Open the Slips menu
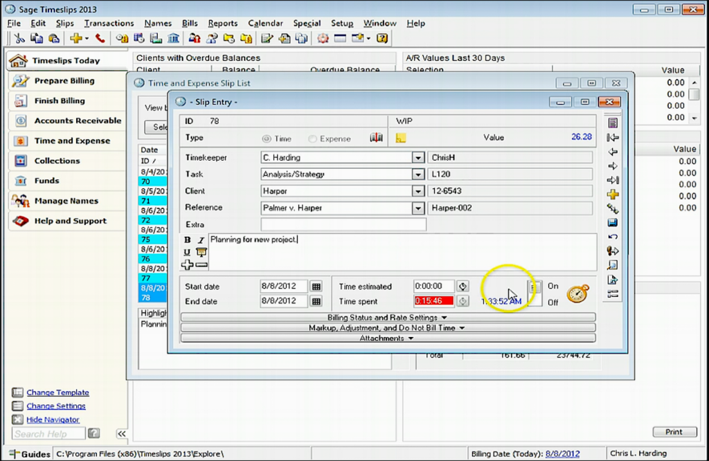The width and height of the screenshot is (709, 461). (64, 23)
